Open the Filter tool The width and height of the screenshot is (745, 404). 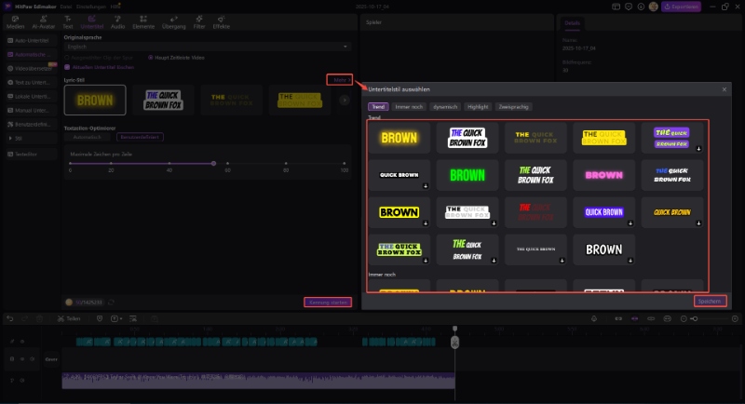(198, 22)
